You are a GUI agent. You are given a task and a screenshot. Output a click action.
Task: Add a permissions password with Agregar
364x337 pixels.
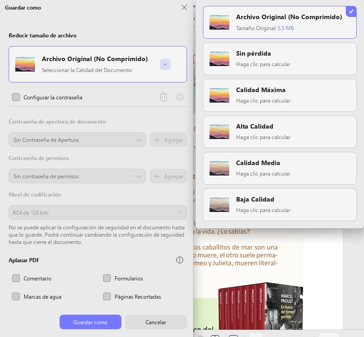(168, 176)
